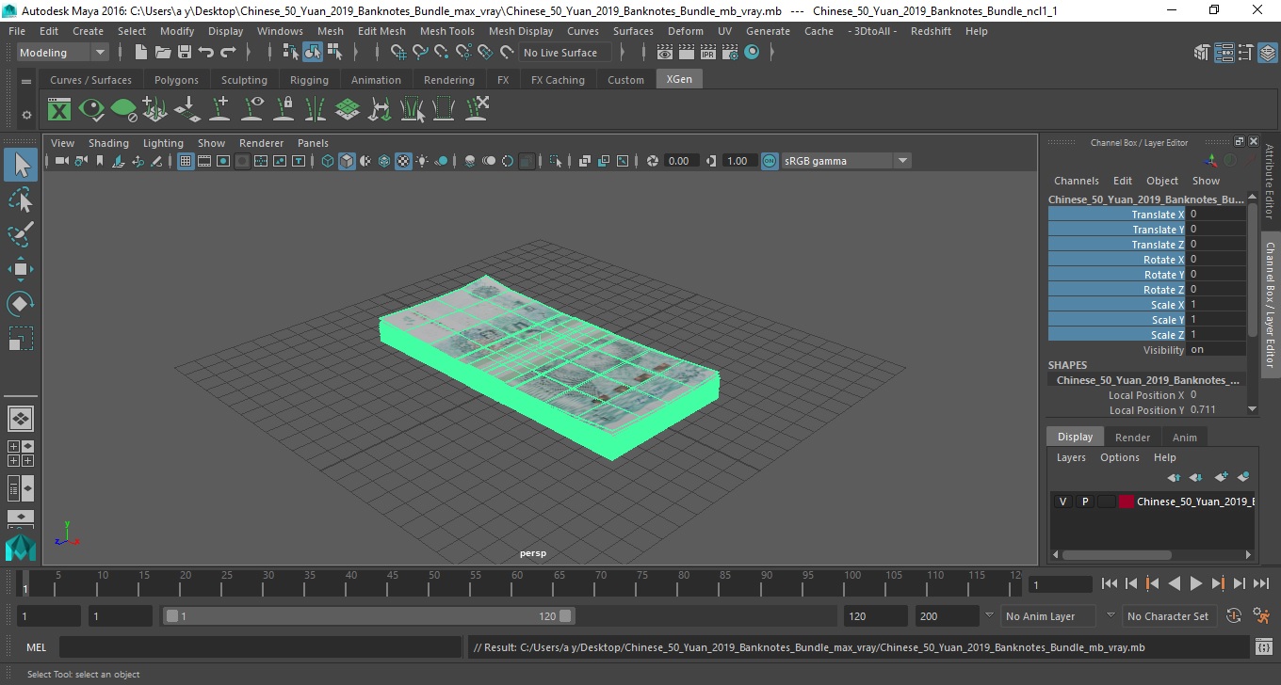Switch to the Rigging shelf tab
This screenshot has height=685, width=1281.
pos(309,80)
